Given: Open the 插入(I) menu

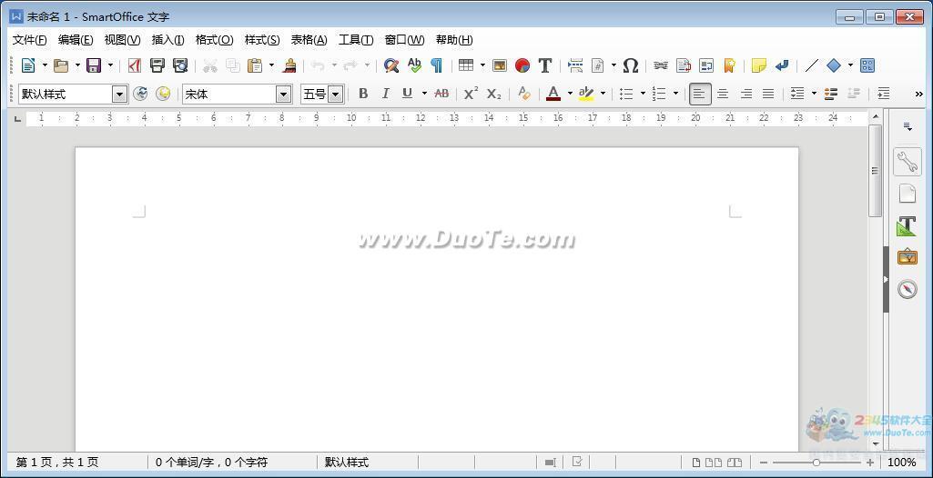Looking at the screenshot, I should (167, 40).
